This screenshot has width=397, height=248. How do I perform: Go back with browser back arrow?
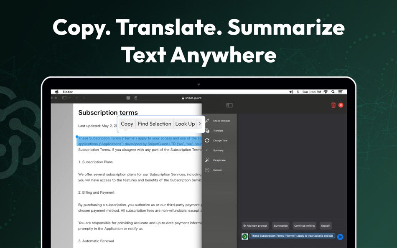tap(77, 98)
